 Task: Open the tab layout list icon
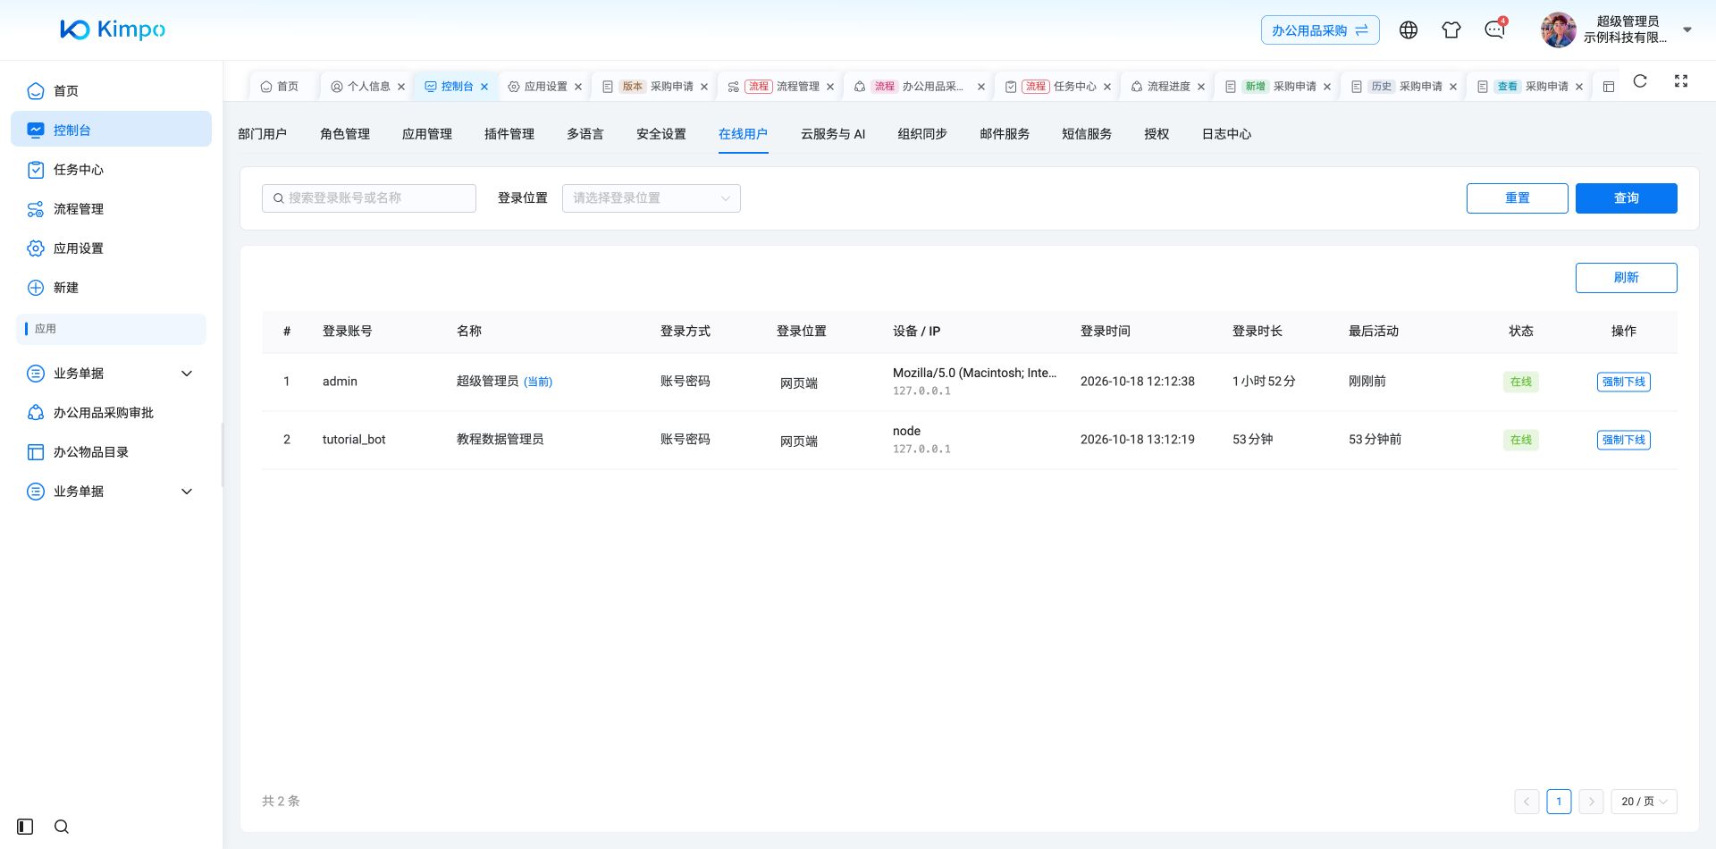coord(1609,87)
